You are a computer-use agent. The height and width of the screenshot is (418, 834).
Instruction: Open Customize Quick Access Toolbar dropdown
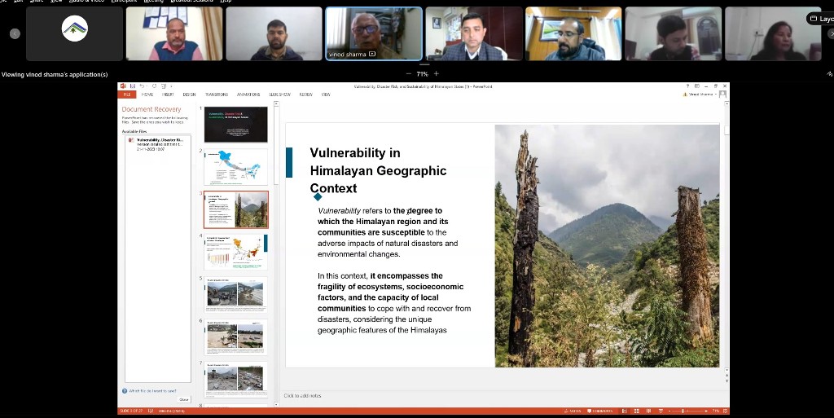pos(170,86)
